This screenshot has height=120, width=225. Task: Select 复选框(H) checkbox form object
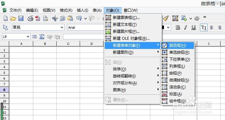point(178,45)
